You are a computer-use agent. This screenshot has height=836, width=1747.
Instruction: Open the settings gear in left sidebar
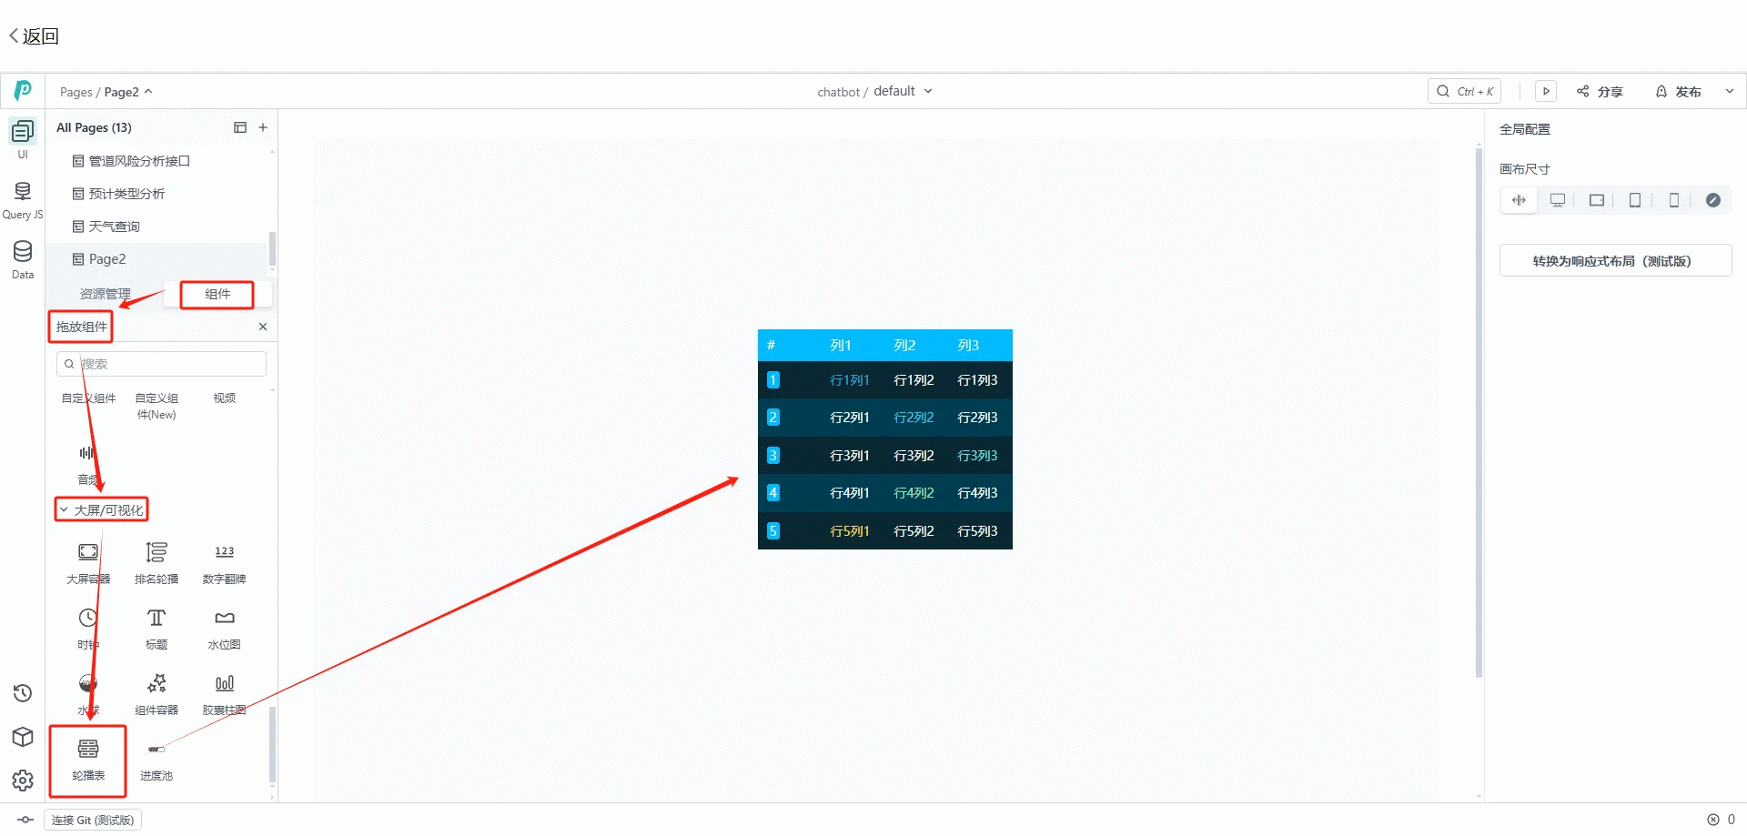23,781
